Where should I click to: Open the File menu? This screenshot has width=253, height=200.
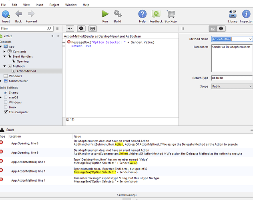pos(3,5)
